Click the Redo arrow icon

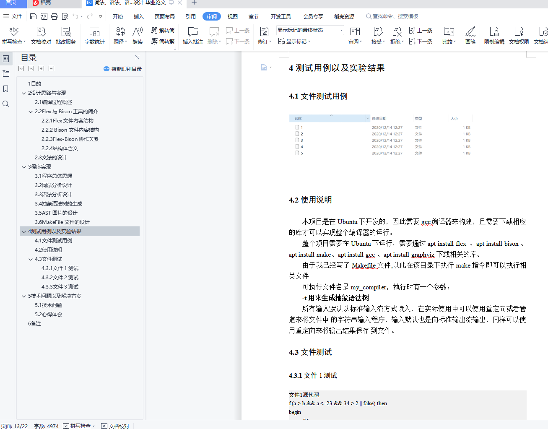(90, 16)
